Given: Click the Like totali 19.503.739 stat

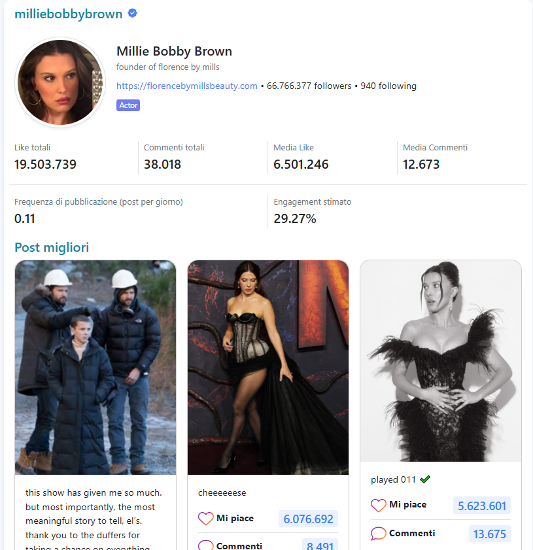Looking at the screenshot, I should (45, 157).
